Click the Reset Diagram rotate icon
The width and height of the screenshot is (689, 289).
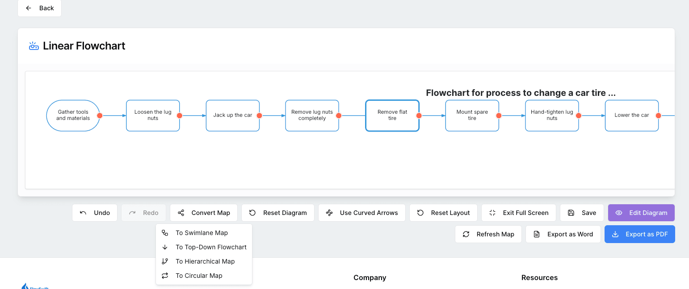(x=252, y=213)
